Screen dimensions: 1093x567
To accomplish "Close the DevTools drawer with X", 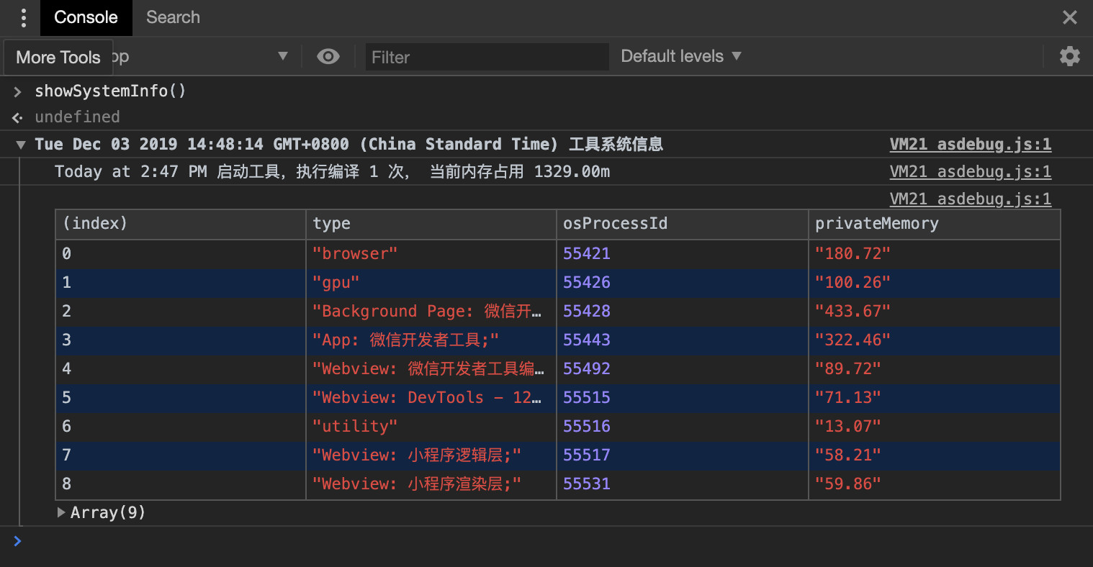I will 1069,17.
